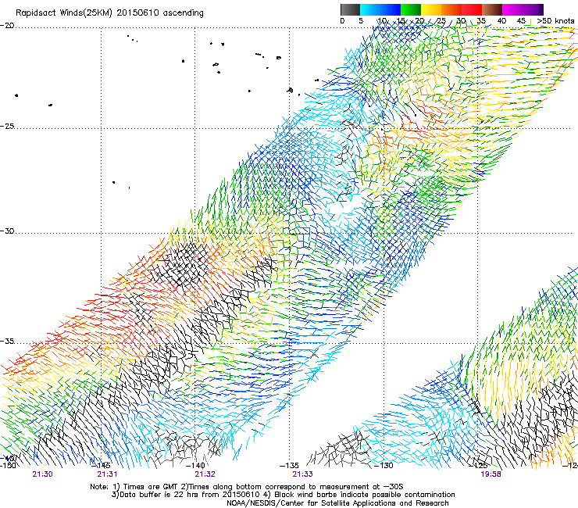Image resolution: width=578 pixels, height=508 pixels.
Task: Click the Rapidscat Winds(25KM) title text
Action: 109,13
